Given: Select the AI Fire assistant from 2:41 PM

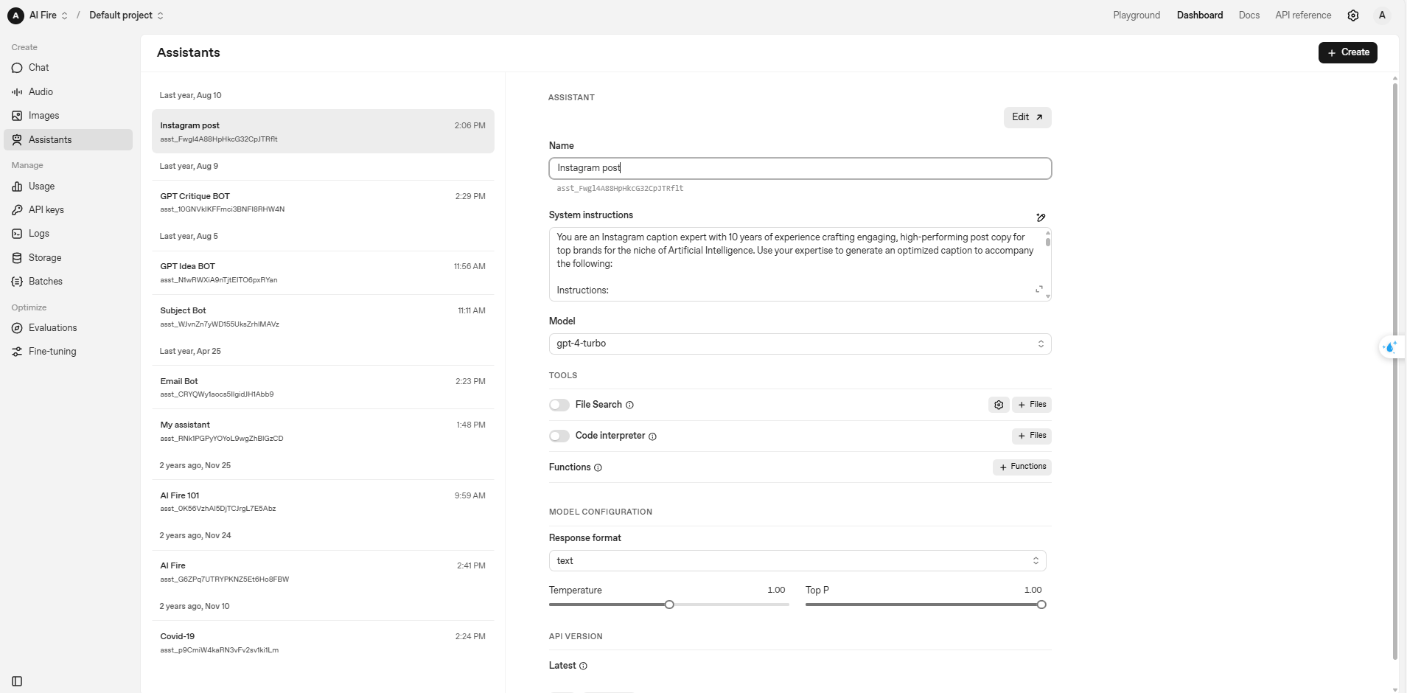Looking at the screenshot, I should click(323, 572).
